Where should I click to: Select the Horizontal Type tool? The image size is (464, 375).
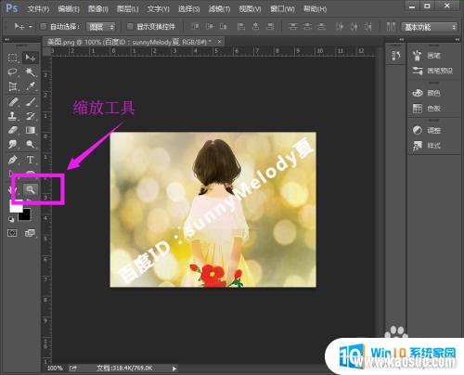(x=31, y=160)
